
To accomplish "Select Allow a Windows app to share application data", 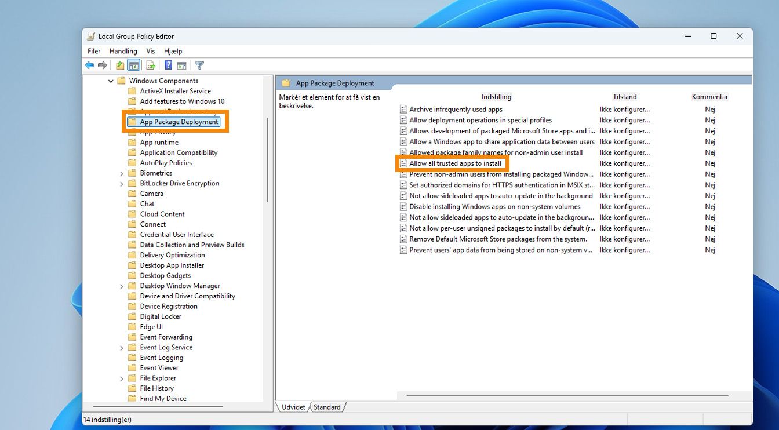I will pos(502,142).
